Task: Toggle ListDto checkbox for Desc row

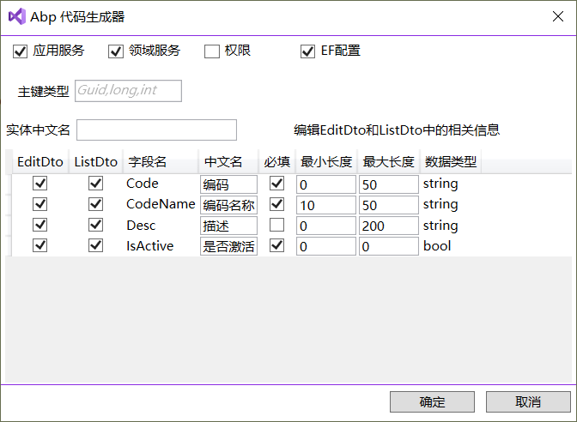Action: click(95, 225)
